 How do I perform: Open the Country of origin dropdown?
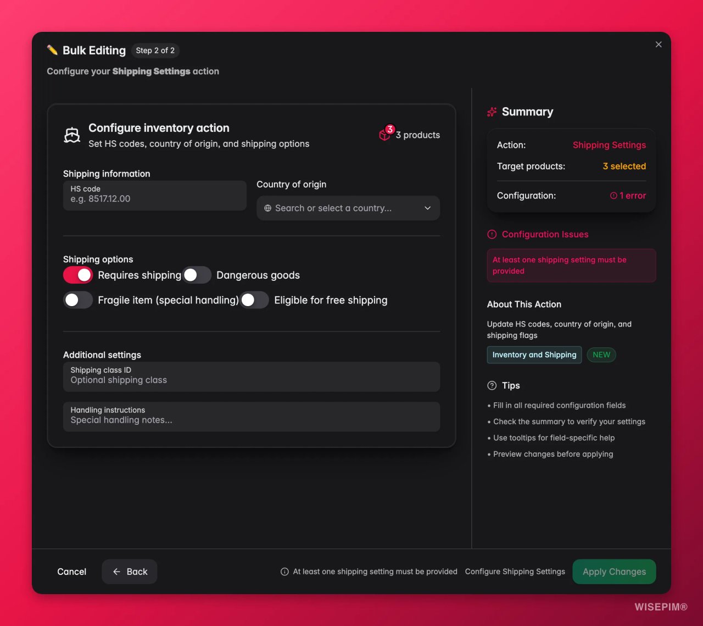(x=348, y=208)
